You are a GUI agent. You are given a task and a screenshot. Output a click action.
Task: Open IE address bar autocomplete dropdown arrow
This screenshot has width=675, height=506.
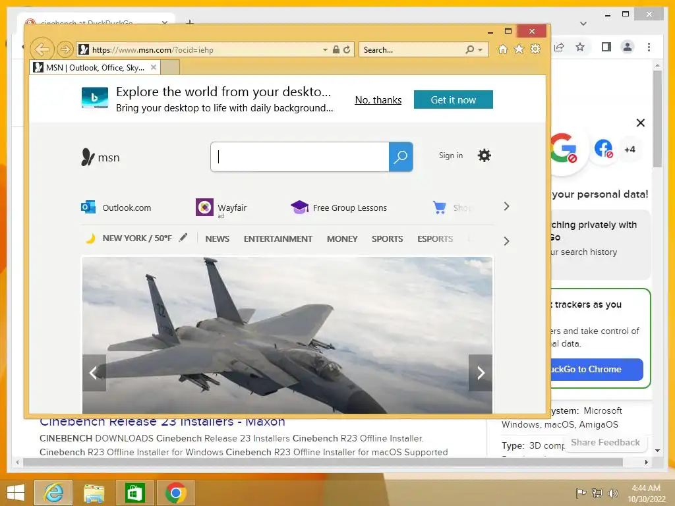(x=325, y=50)
